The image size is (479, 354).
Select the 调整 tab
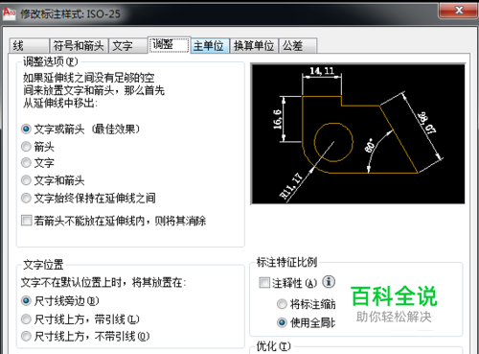170,44
